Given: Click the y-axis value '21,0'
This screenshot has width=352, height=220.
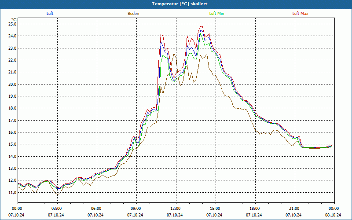Looking at the screenshot, I should (x=12, y=72).
